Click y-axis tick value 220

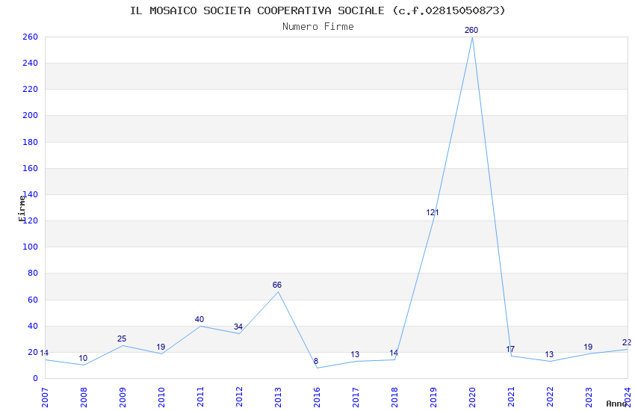pos(31,89)
